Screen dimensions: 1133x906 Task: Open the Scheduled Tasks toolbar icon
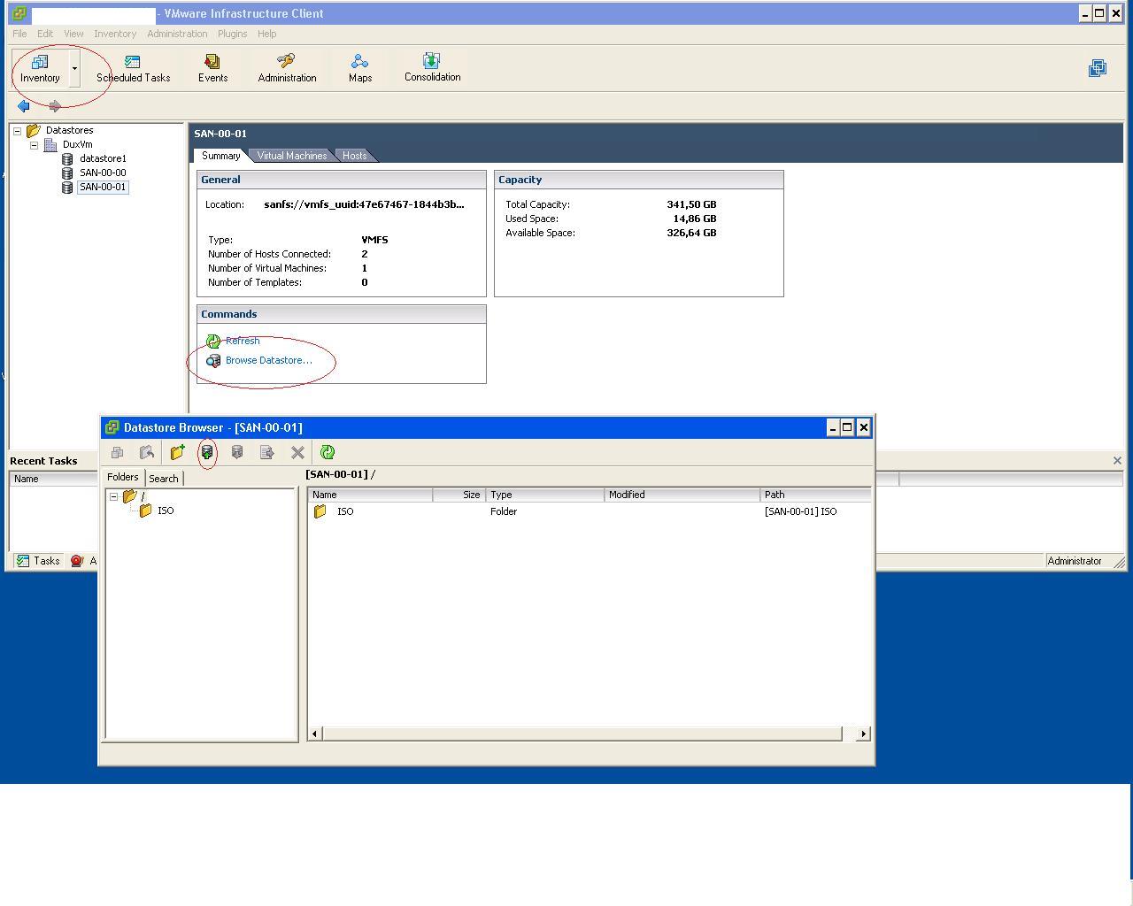pyautogui.click(x=133, y=68)
